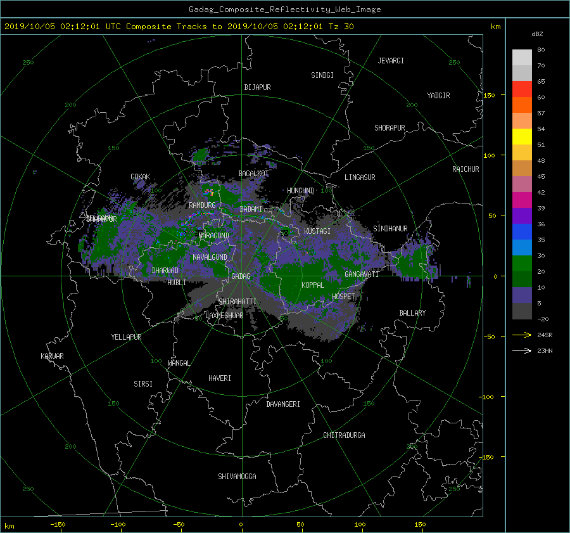Click the 80 value atop the dBZ scale

(541, 50)
